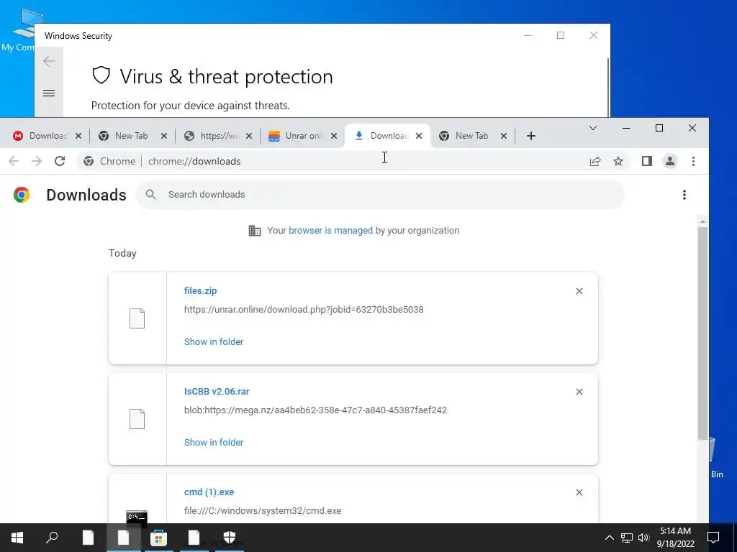Click the cmd (1).exe console icon
737x552 pixels.
137,517
